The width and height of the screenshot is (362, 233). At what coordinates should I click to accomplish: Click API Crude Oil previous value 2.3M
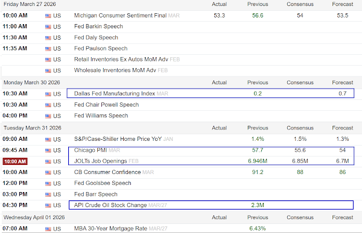point(258,205)
